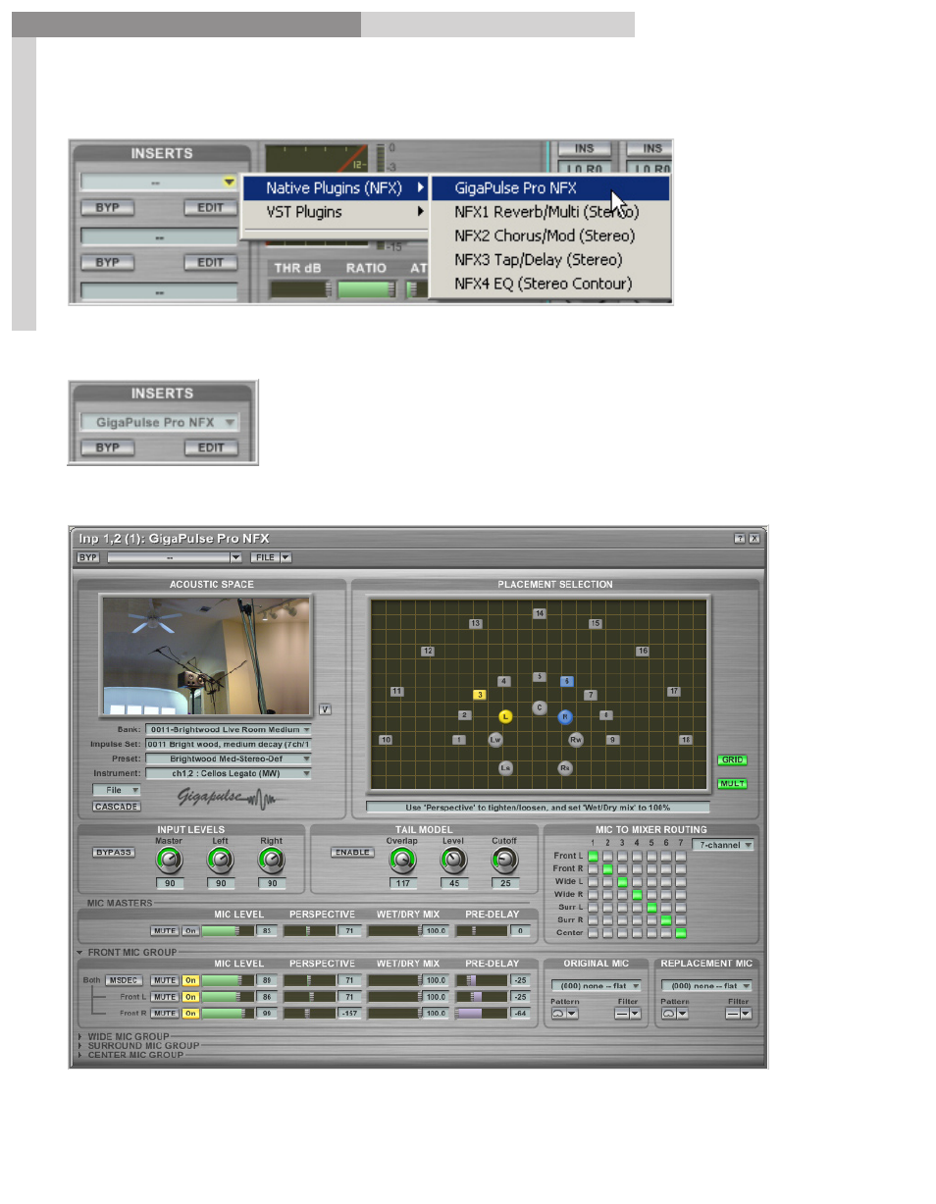
Task: Select blue R speaker placement marker
Action: 565,717
